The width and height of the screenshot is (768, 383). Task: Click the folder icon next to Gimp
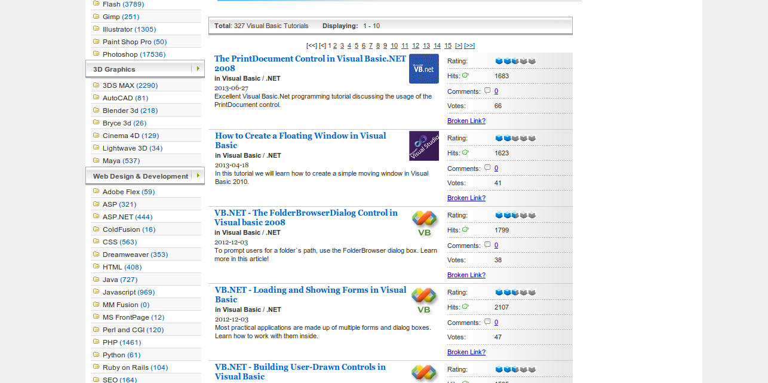(x=96, y=16)
